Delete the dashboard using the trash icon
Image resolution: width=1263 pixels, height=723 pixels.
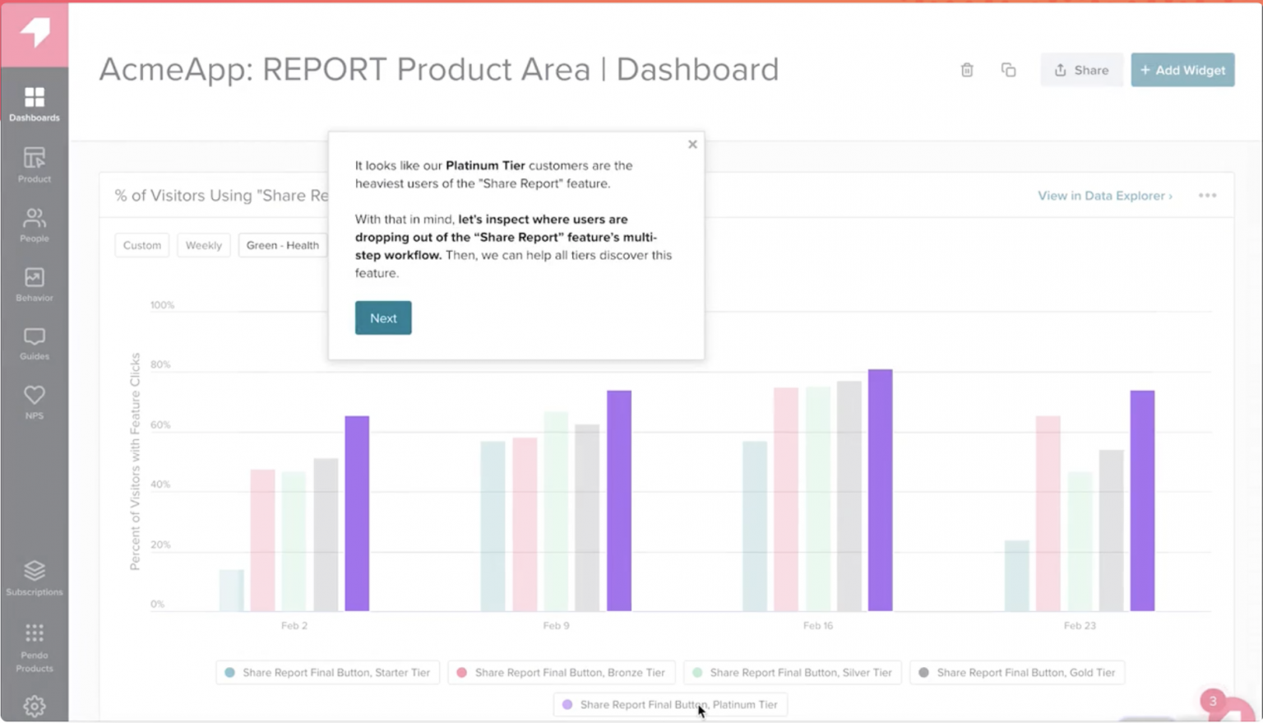click(967, 70)
